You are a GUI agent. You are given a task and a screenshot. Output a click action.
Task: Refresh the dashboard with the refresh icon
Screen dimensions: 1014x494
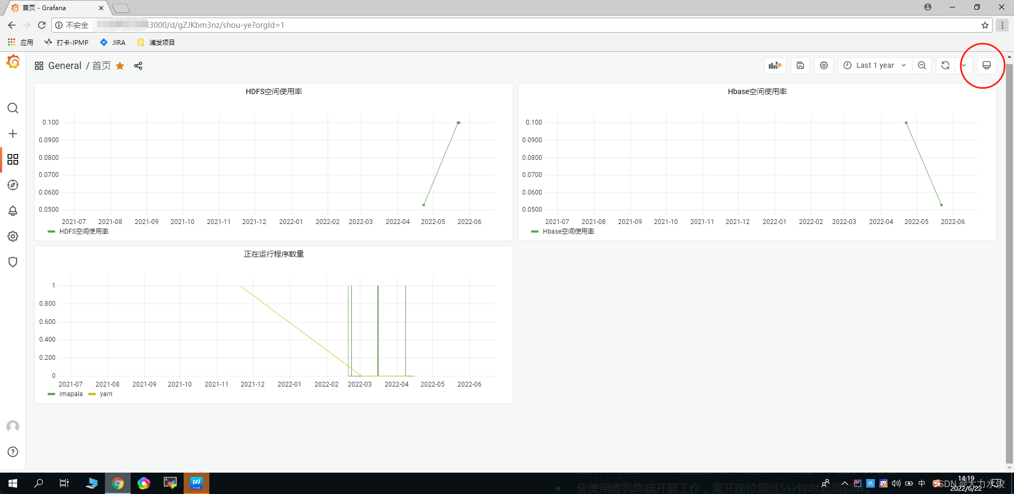pos(945,65)
